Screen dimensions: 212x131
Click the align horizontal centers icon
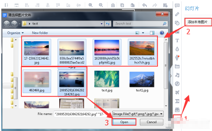(x=48, y=5)
